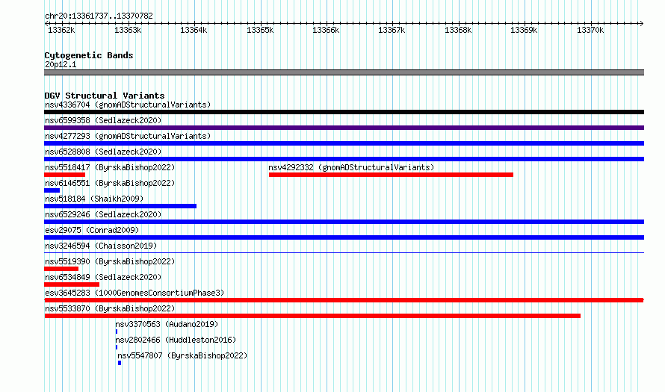Click the 20p12.1 band label
This screenshot has width=665, height=392.
point(61,64)
